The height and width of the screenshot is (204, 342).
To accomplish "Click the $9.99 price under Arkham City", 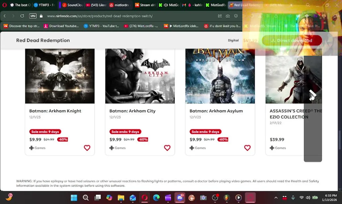I will (x=115, y=140).
